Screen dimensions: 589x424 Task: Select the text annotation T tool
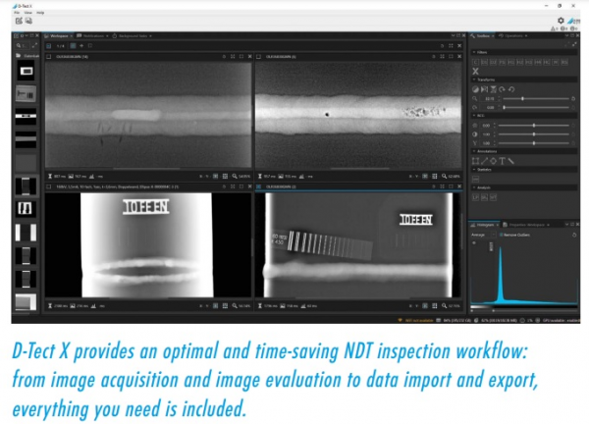pyautogui.click(x=502, y=161)
